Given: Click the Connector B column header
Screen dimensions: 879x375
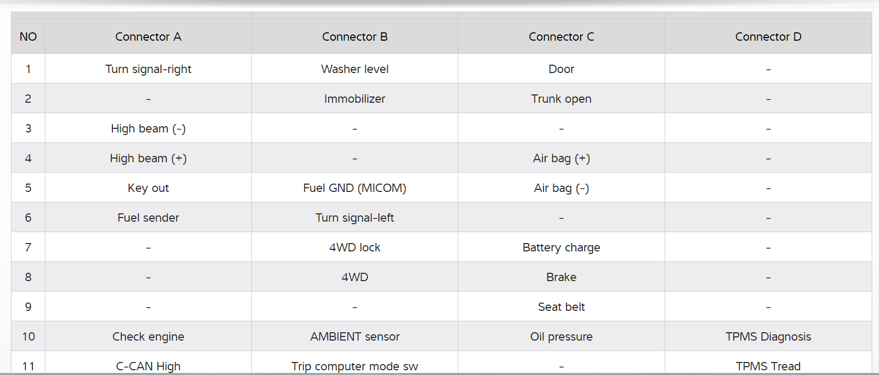Looking at the screenshot, I should click(x=354, y=37).
